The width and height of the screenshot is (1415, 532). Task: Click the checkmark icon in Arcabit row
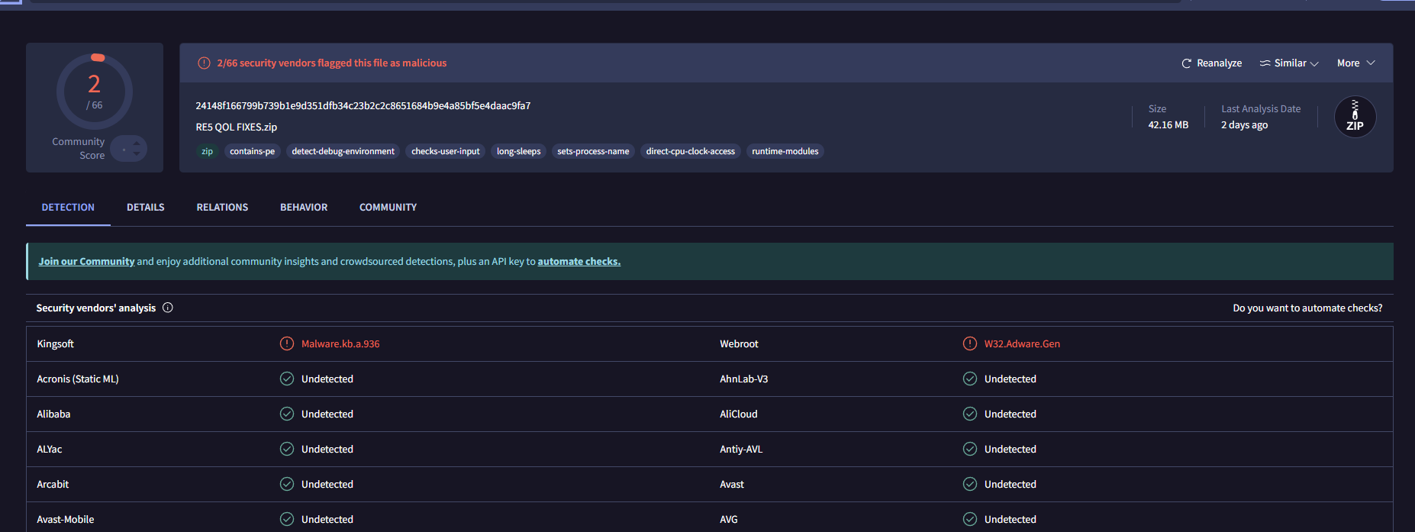tap(287, 484)
